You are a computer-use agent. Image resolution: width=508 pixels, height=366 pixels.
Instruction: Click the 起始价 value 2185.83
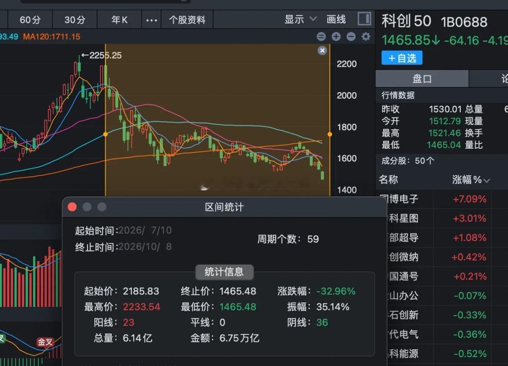click(x=141, y=291)
